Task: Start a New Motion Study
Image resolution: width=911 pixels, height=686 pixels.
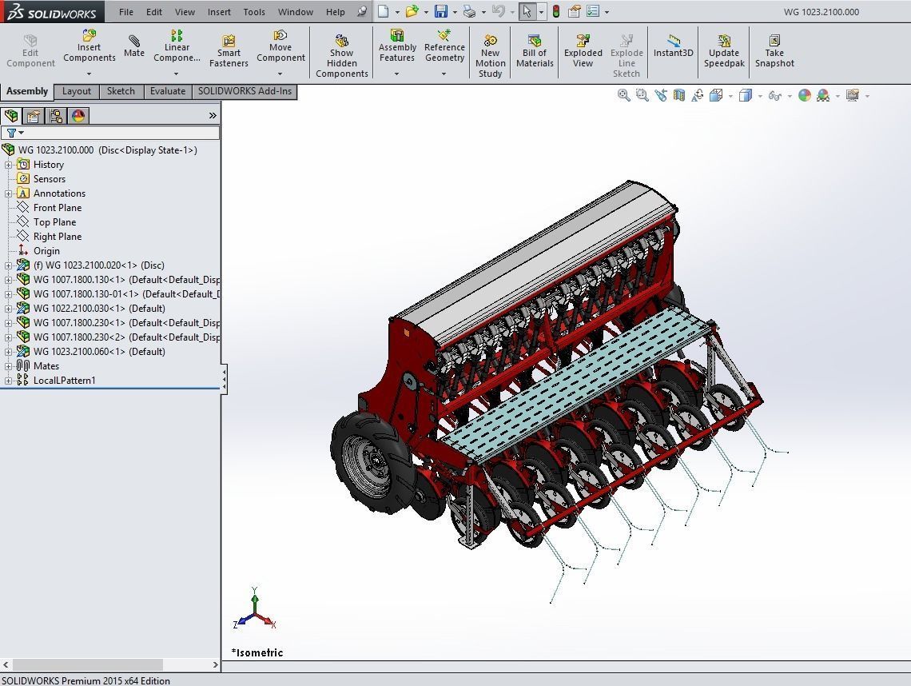Action: (x=491, y=57)
